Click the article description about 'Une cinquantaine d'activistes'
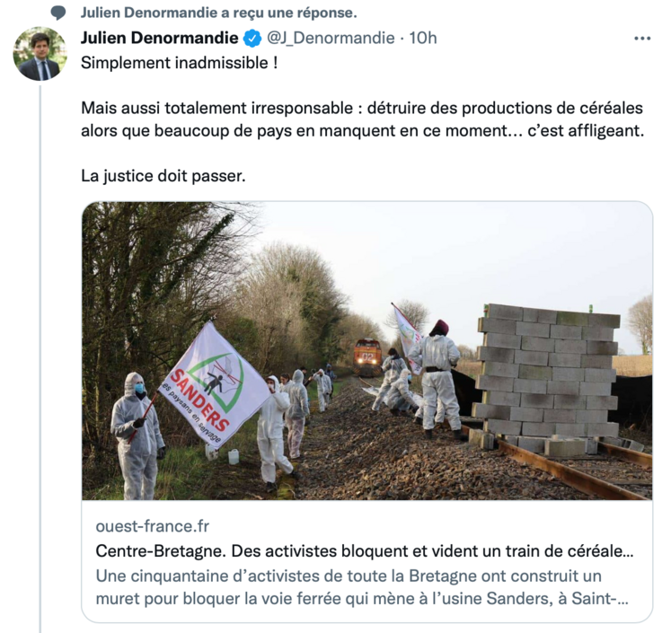The height and width of the screenshot is (633, 671). 362,587
